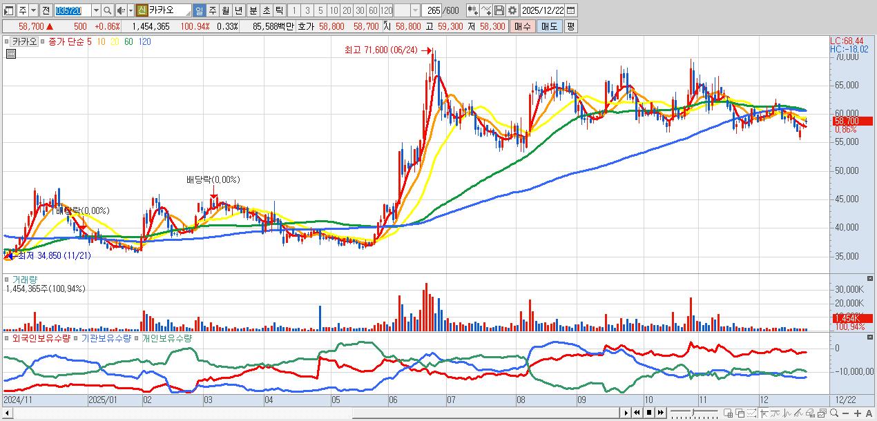Click the speaker sound icon in toolbar
The image size is (877, 421).
[x=120, y=10]
